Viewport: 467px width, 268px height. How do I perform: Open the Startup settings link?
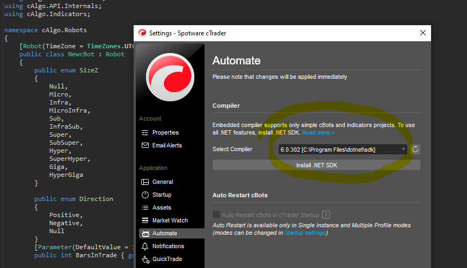305,233
